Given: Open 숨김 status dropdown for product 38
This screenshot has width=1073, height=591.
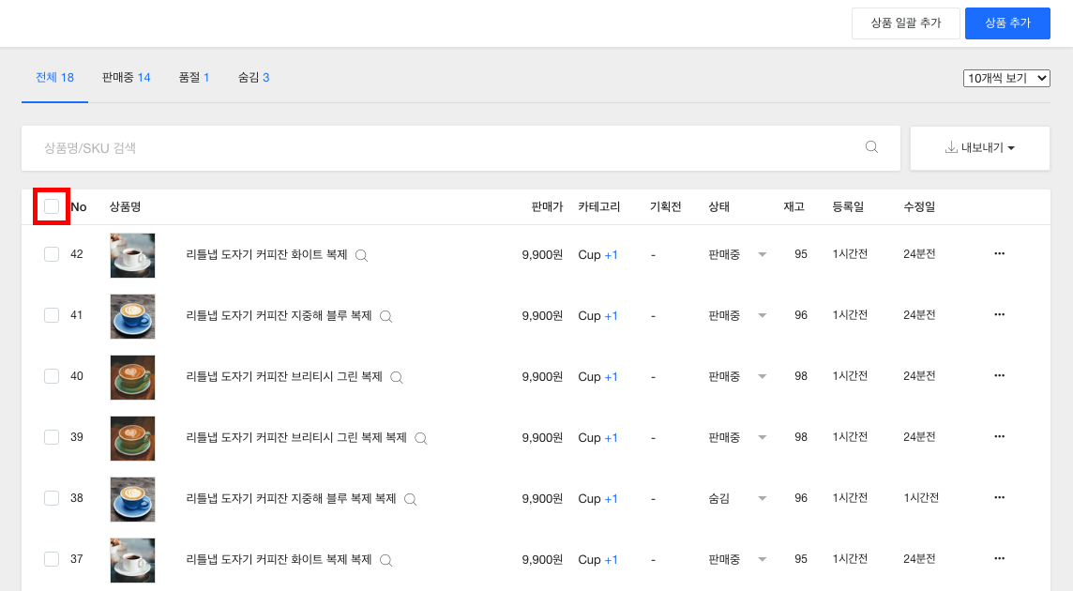Looking at the screenshot, I should pyautogui.click(x=762, y=498).
